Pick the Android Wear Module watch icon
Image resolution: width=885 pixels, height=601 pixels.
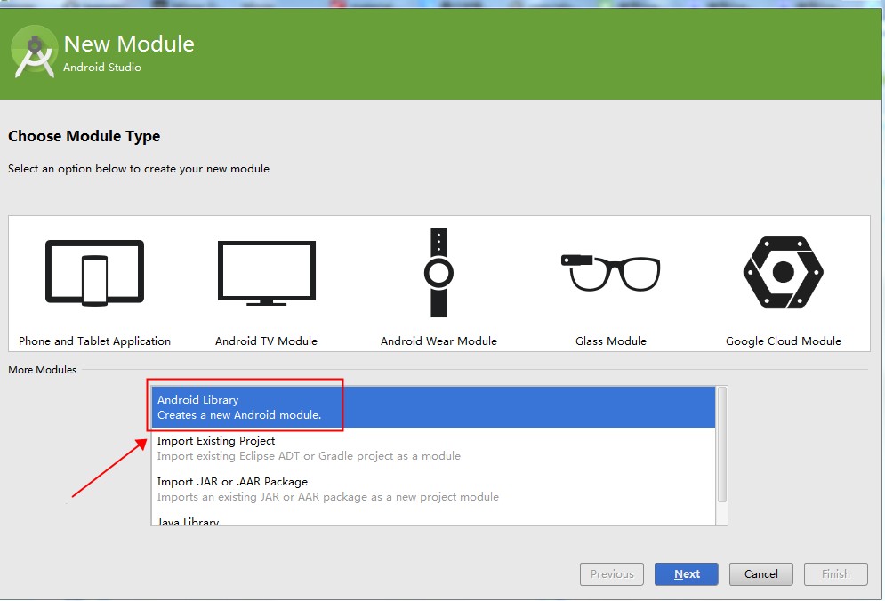438,273
